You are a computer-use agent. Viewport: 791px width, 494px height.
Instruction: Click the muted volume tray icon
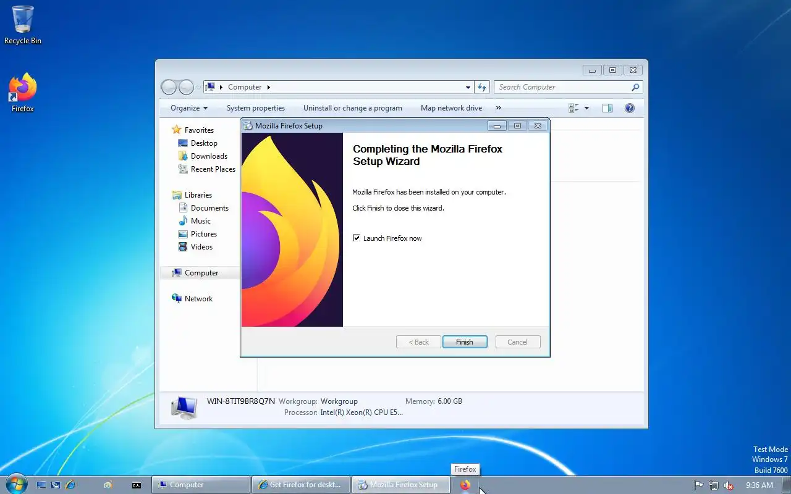pyautogui.click(x=729, y=485)
